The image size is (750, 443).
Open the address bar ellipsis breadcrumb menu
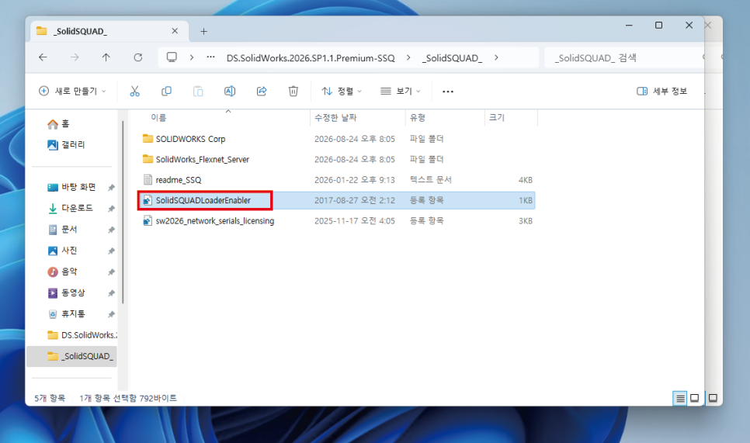pos(210,57)
